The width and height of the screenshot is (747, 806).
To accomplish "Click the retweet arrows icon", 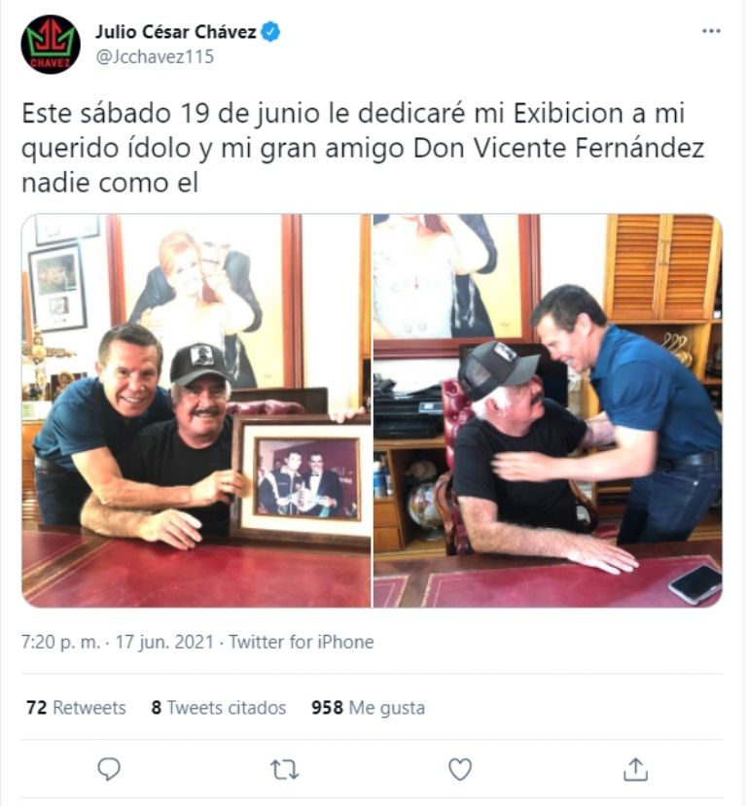I will [284, 769].
